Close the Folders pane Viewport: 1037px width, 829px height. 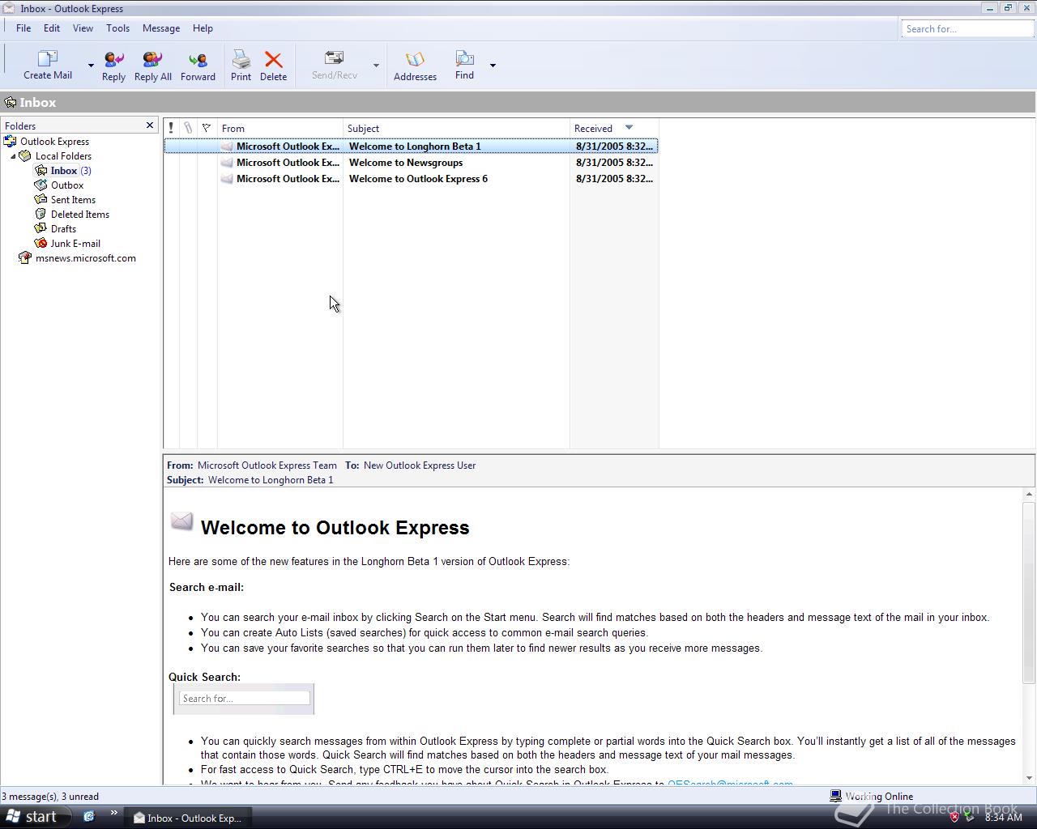[150, 125]
